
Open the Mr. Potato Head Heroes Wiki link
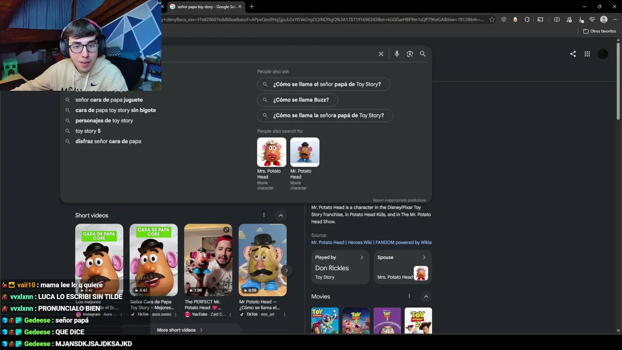click(371, 242)
